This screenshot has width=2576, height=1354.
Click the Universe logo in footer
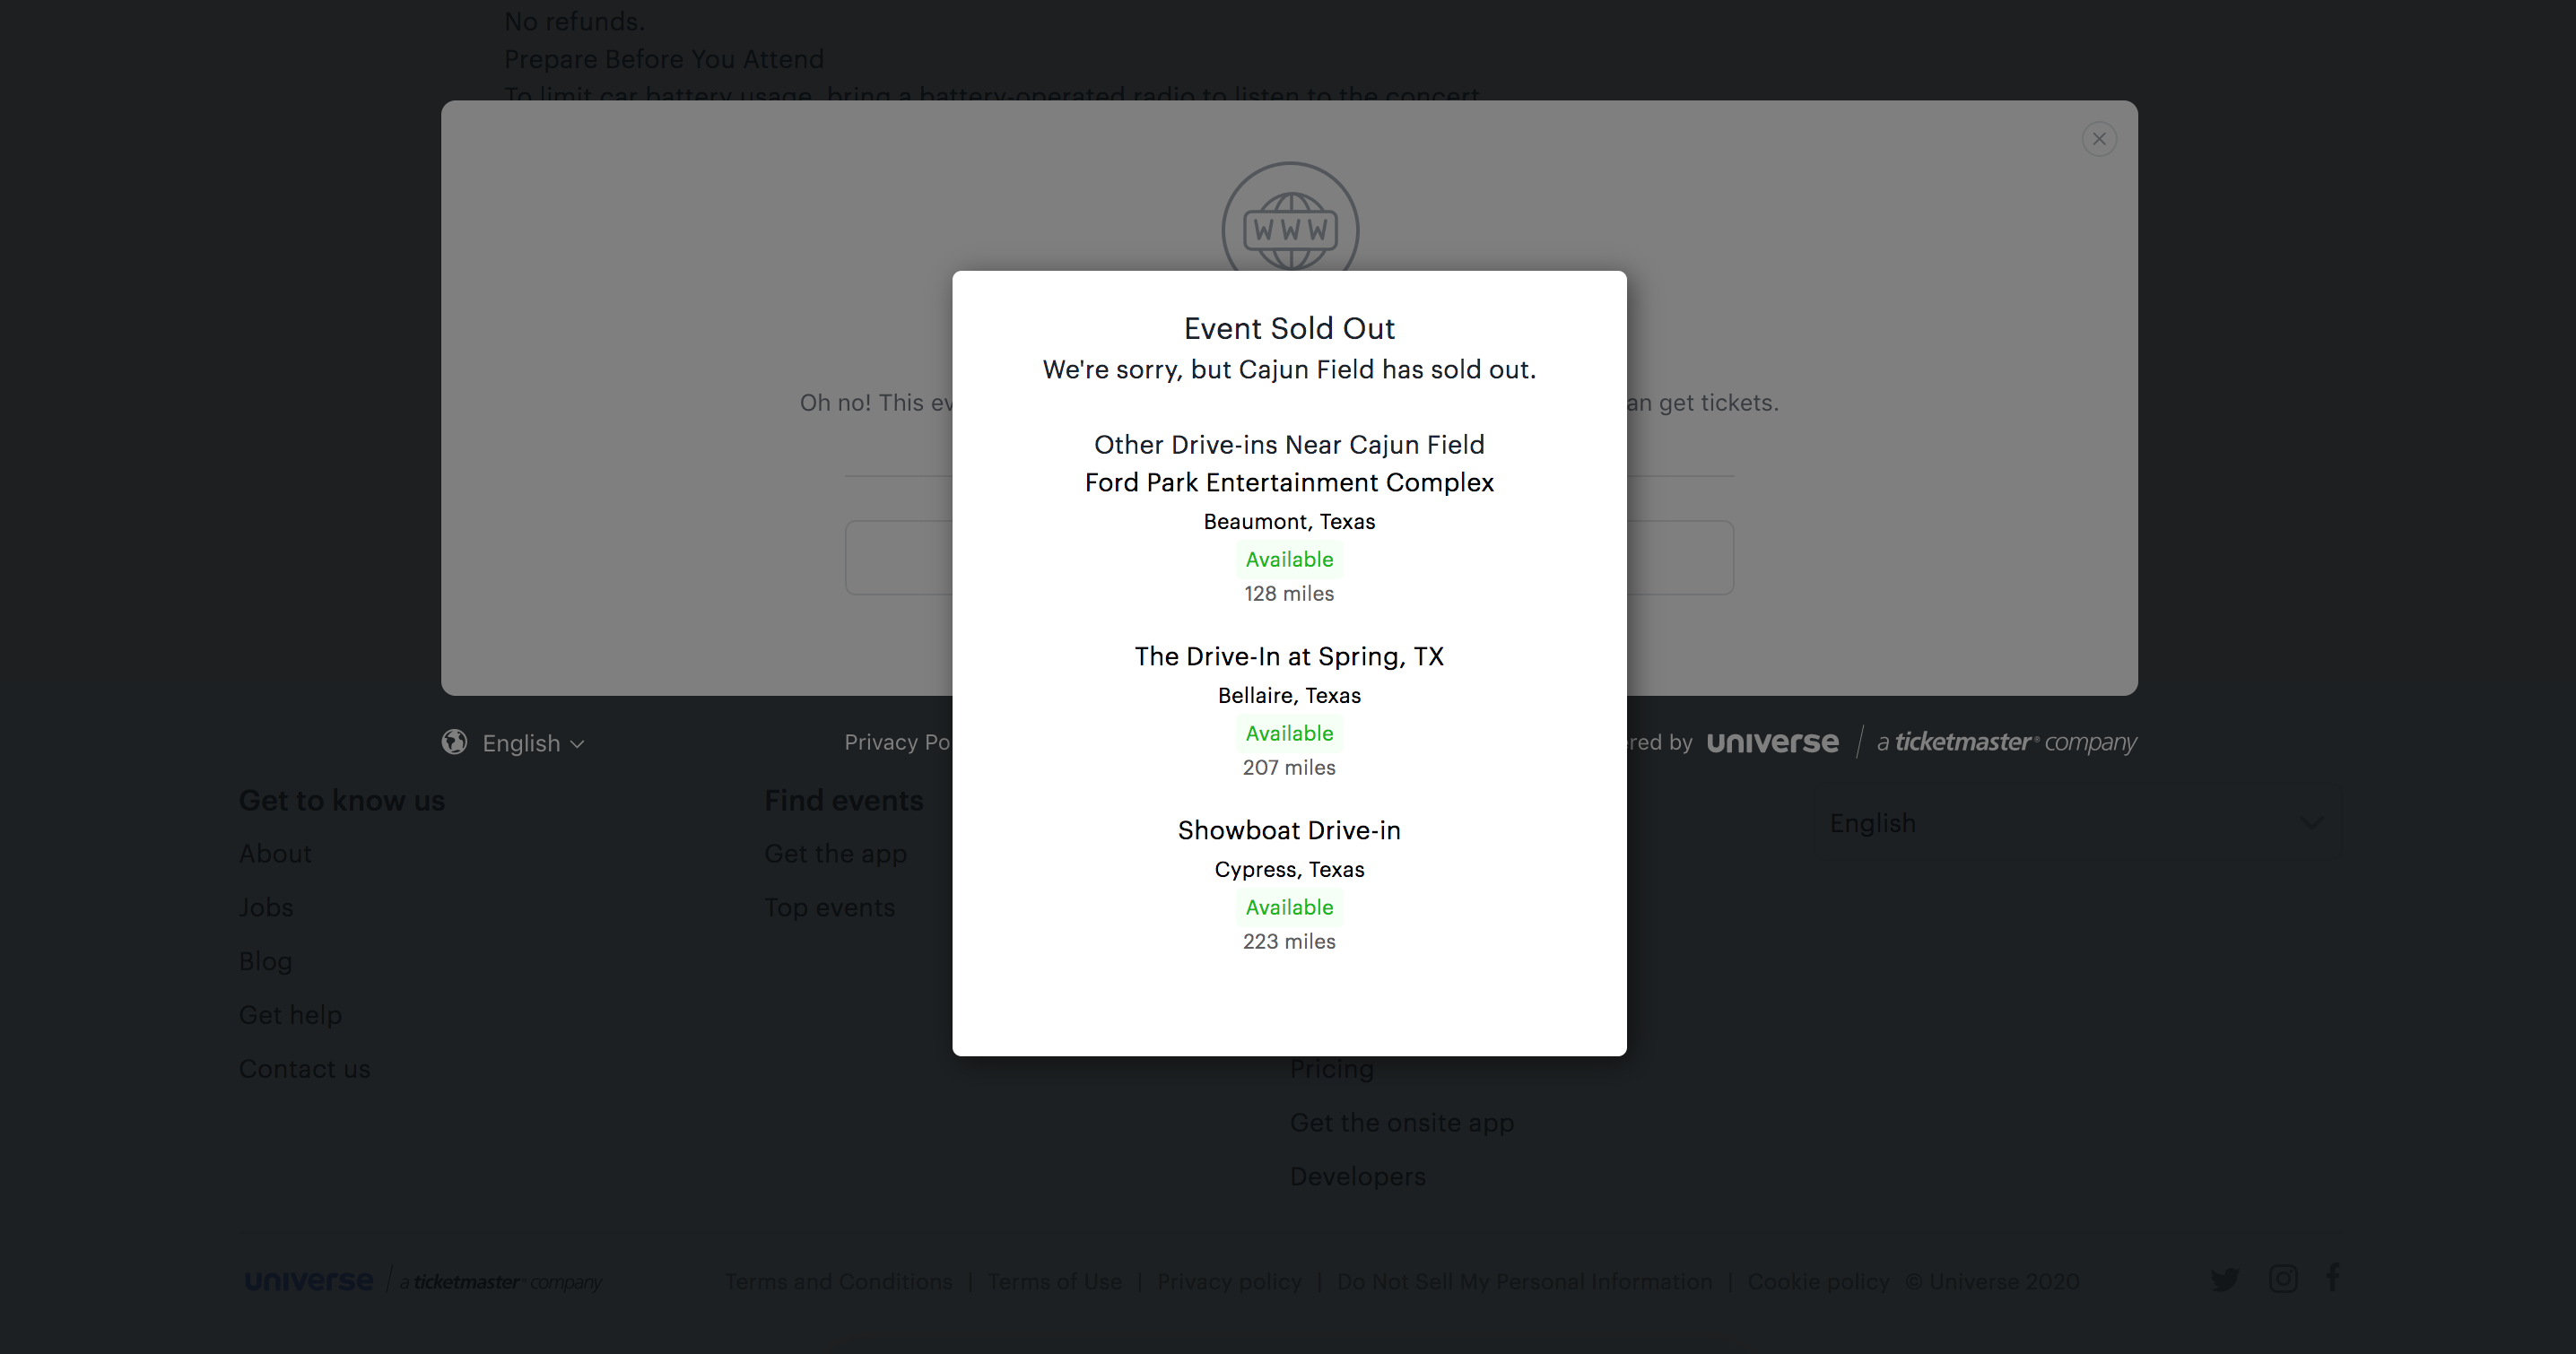point(309,1281)
